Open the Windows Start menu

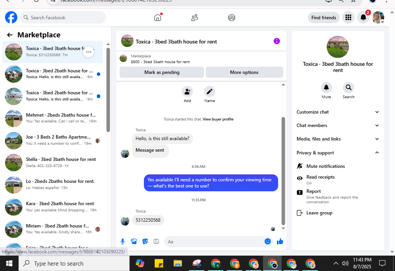click(9, 263)
